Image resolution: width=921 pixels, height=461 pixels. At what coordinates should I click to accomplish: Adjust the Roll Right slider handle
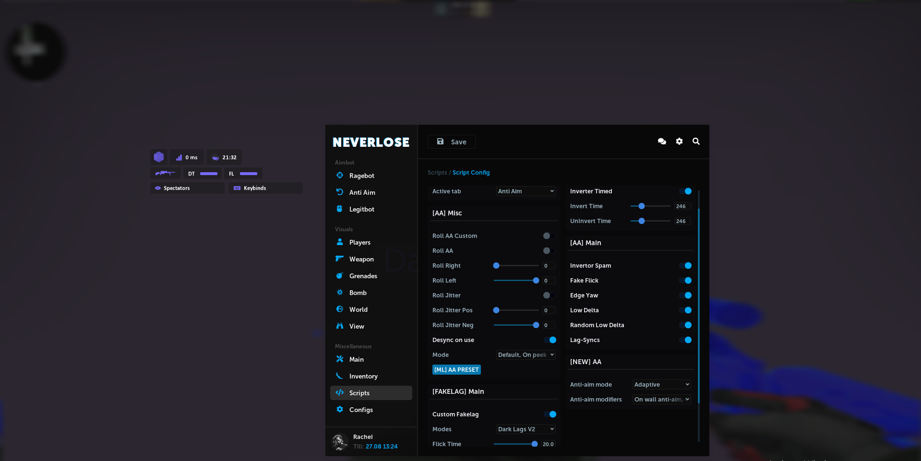(496, 265)
